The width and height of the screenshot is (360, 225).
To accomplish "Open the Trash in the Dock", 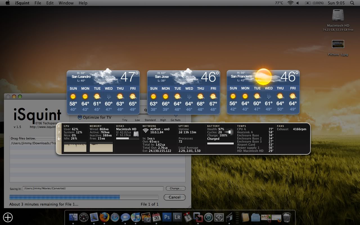I will [x=287, y=217].
